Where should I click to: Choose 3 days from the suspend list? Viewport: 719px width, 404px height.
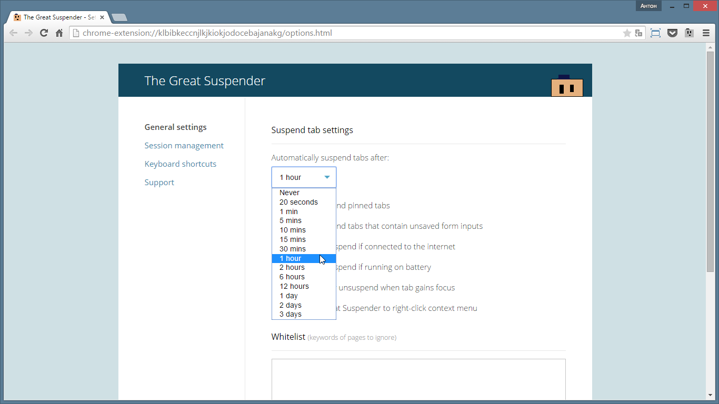click(304, 314)
